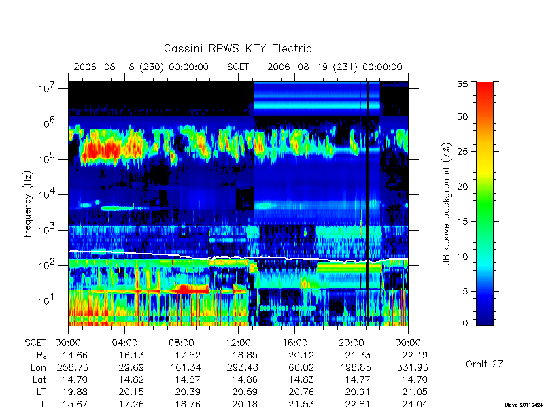This screenshot has height=408, width=544.
Task: Click the Rs value 14.66
Action: [75, 355]
